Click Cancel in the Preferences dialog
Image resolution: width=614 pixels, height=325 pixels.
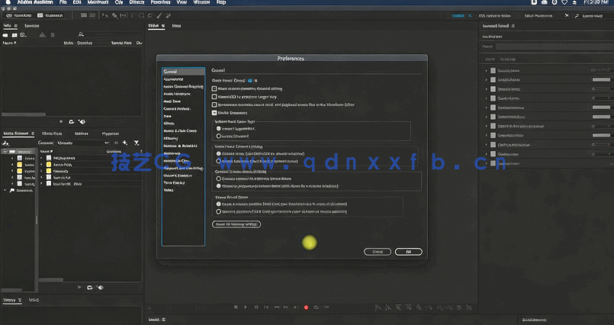click(x=377, y=252)
